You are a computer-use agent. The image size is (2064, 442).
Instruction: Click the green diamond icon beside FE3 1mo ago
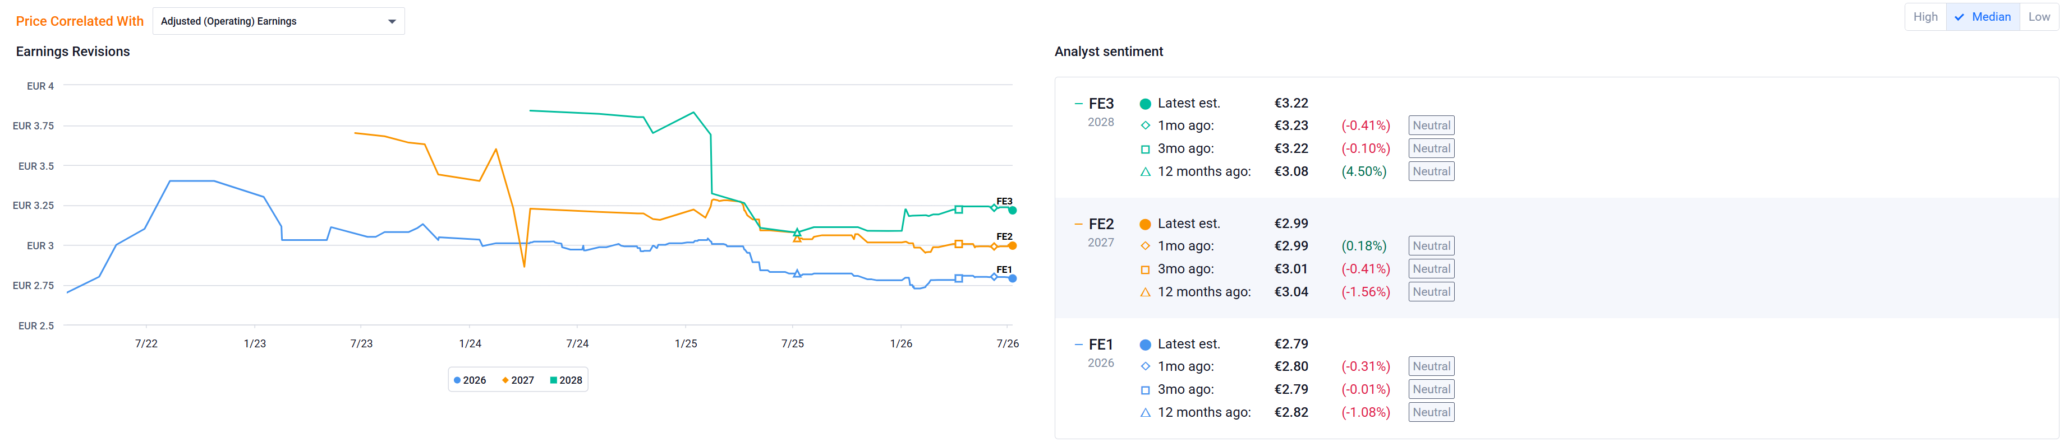pyautogui.click(x=1145, y=125)
